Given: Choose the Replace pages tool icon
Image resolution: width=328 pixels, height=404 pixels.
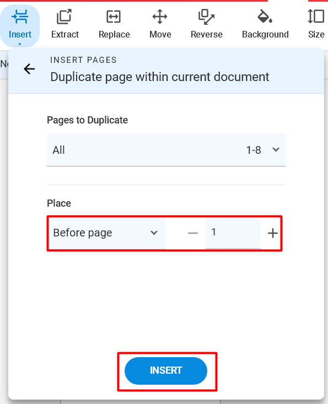Looking at the screenshot, I should pos(114,17).
